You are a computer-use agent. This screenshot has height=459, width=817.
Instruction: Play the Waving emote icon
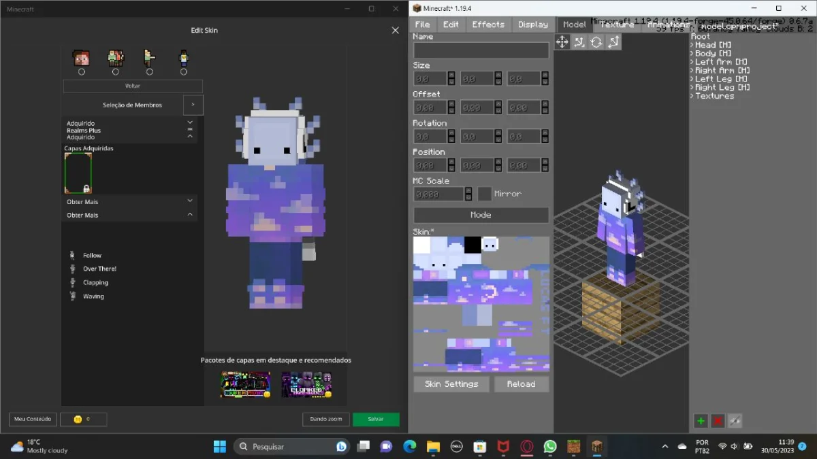click(72, 296)
